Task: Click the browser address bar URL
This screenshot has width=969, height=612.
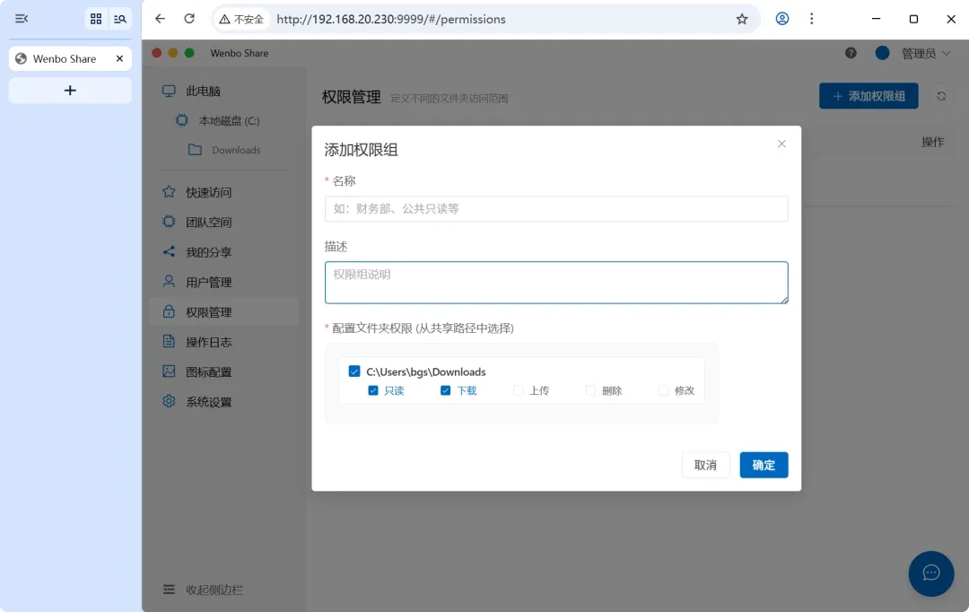Action: pyautogui.click(x=390, y=19)
